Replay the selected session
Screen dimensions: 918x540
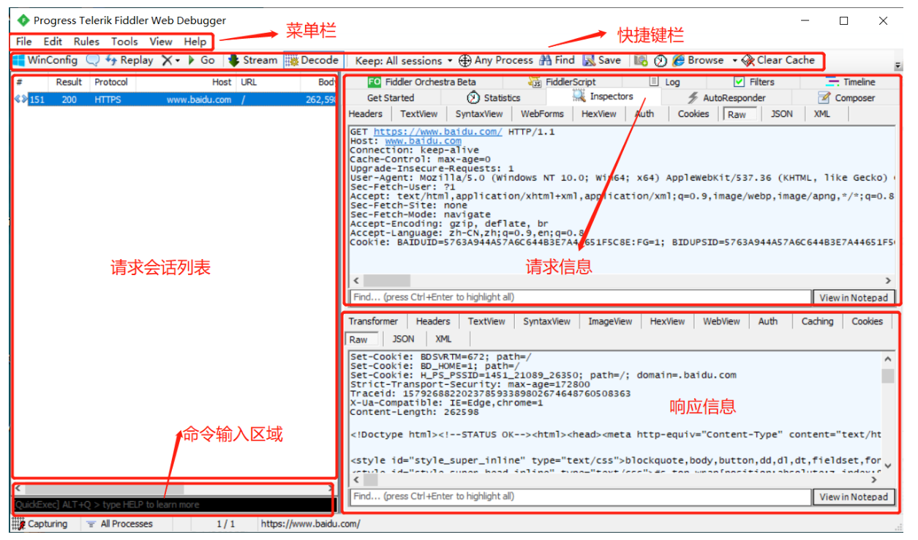(x=129, y=60)
